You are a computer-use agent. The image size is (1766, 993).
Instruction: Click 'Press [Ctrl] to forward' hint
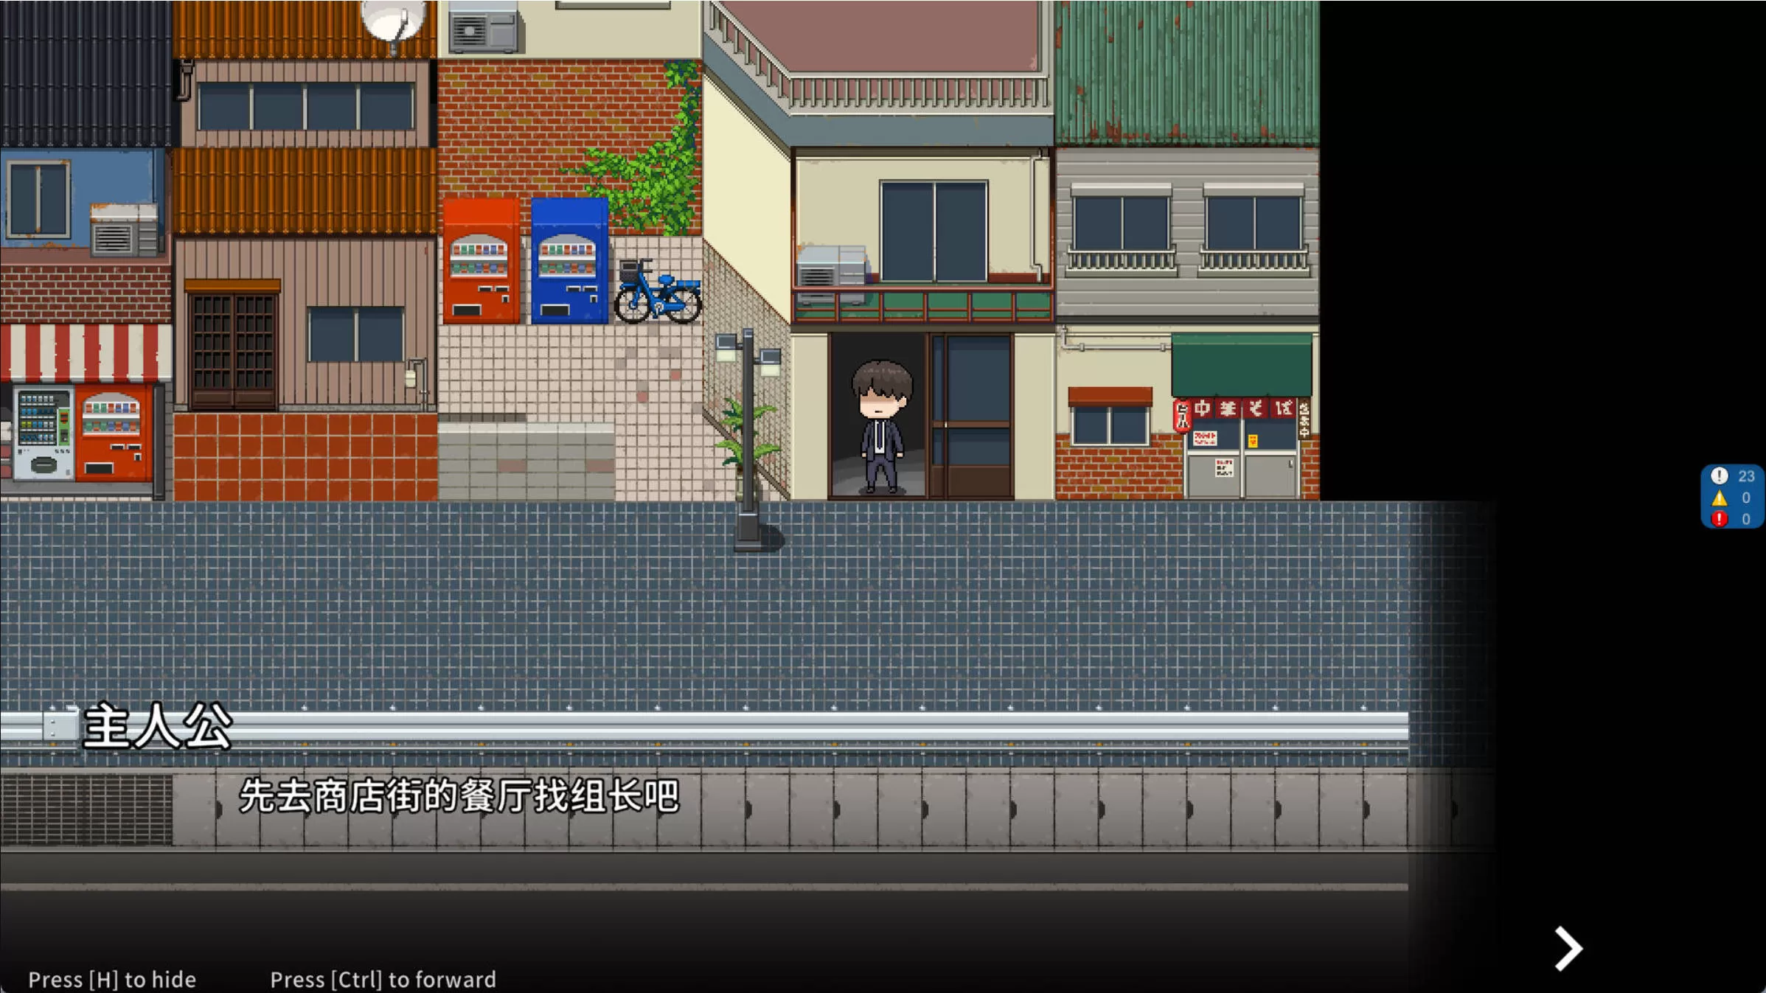(383, 979)
